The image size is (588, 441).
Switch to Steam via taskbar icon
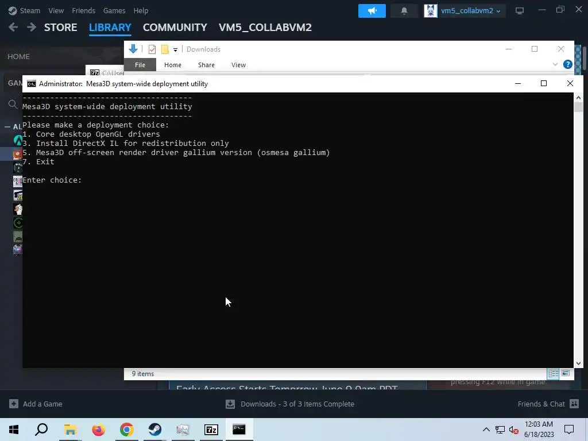pos(155,430)
